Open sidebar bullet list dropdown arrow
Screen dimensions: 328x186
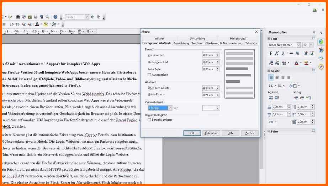click(x=275, y=86)
